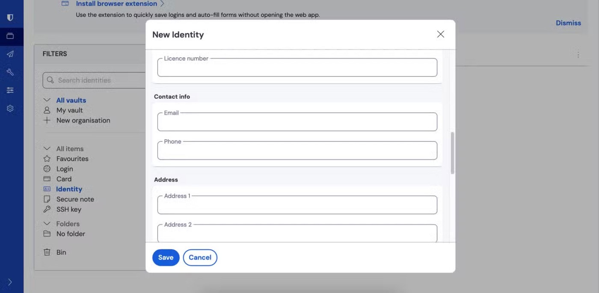The height and width of the screenshot is (293, 599).
Task: Collapse the All items chevron
Action: coord(47,149)
